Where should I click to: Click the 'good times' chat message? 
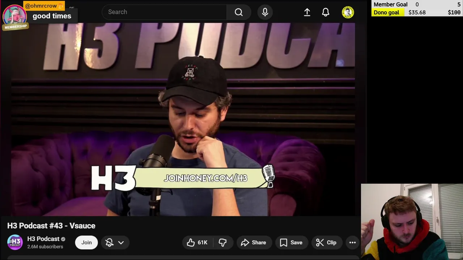(x=52, y=16)
